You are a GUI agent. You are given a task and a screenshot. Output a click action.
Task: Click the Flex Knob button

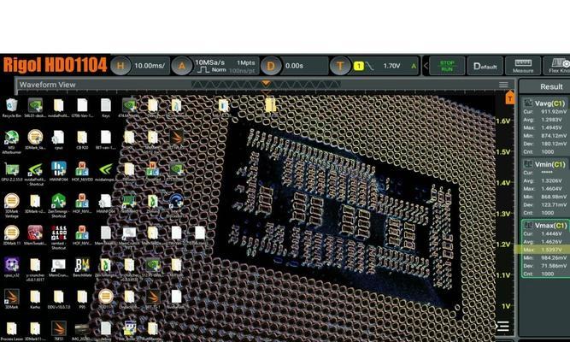[557, 66]
